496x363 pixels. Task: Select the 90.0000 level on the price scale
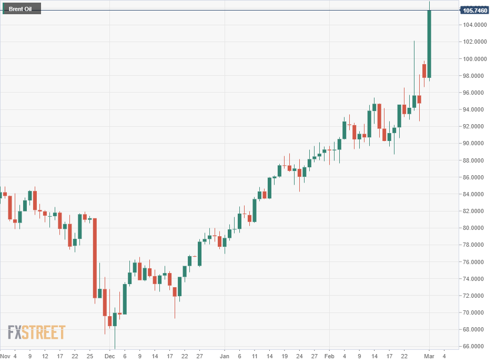[x=473, y=144]
